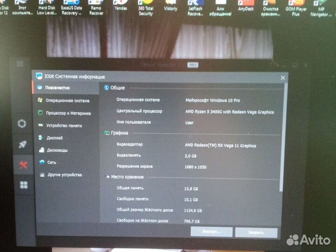
Task: Close the IObit system information window
Action: pos(283,78)
